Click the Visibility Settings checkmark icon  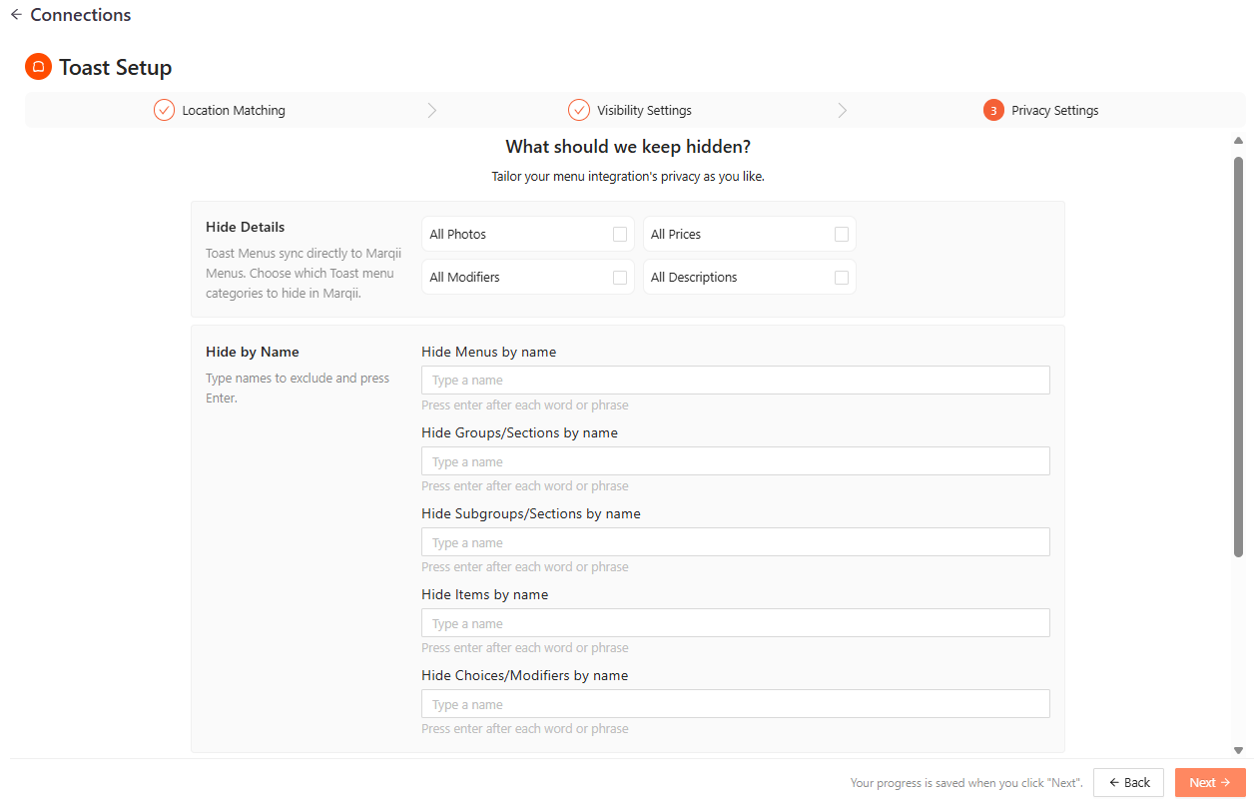click(579, 110)
